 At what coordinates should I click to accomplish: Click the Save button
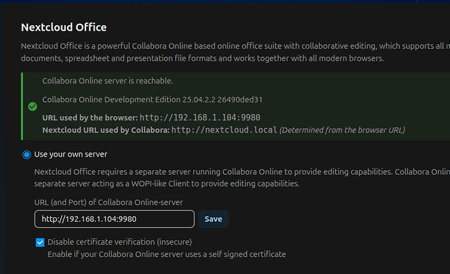pos(213,219)
